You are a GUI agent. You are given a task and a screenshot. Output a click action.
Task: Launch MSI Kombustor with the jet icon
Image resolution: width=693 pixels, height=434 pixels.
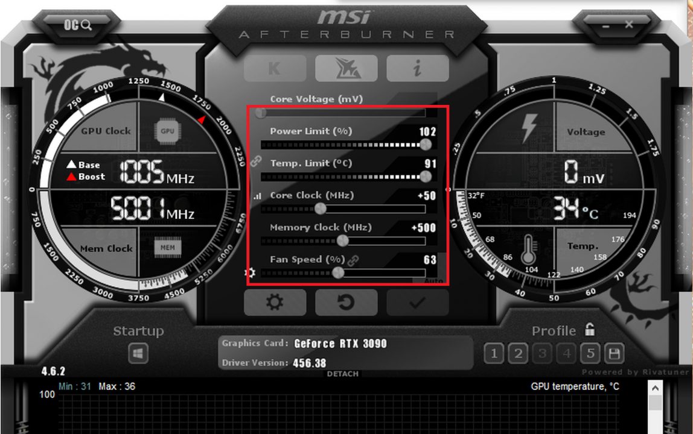[x=346, y=68]
